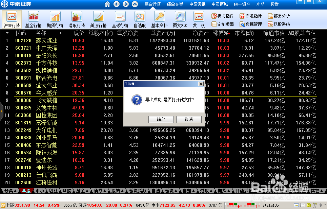This screenshot has height=209, width=327.
Task: Expand the 自定 bottom tab
Action: [189, 191]
